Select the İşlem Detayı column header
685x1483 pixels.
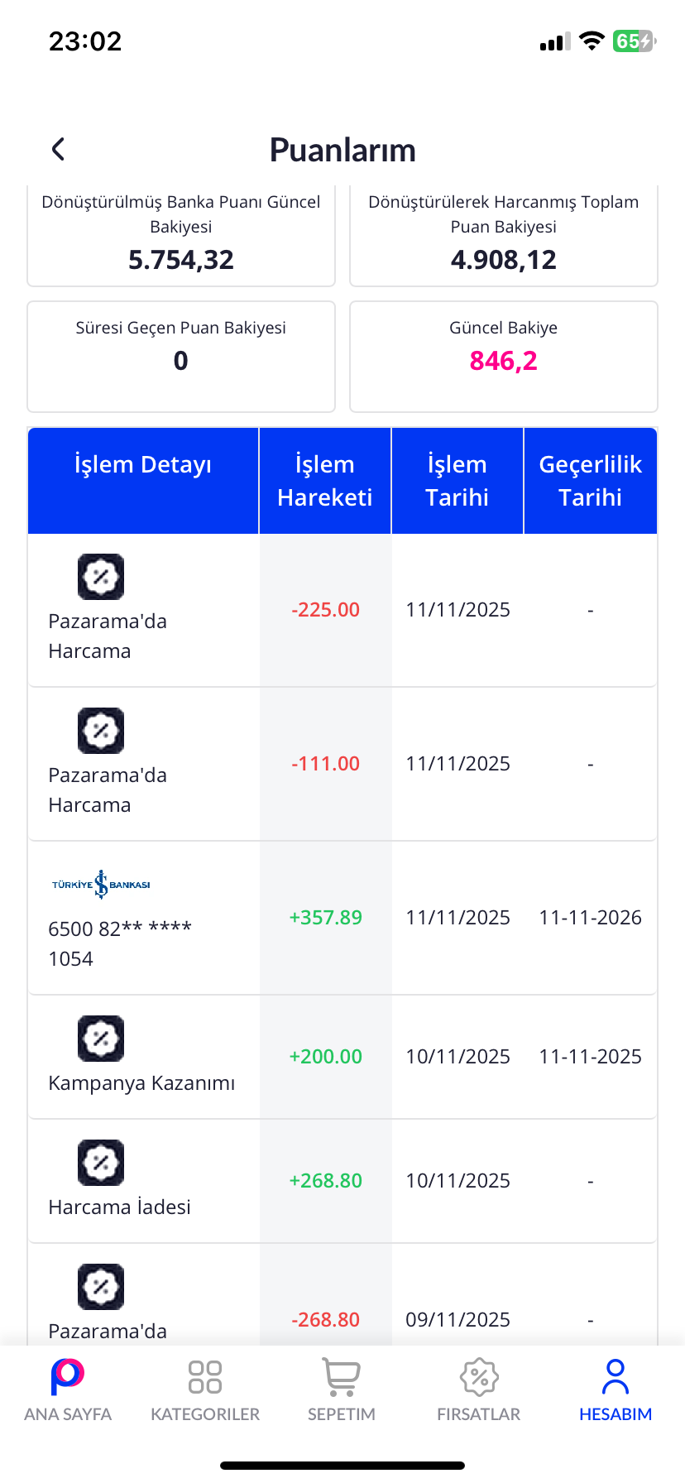143,465
